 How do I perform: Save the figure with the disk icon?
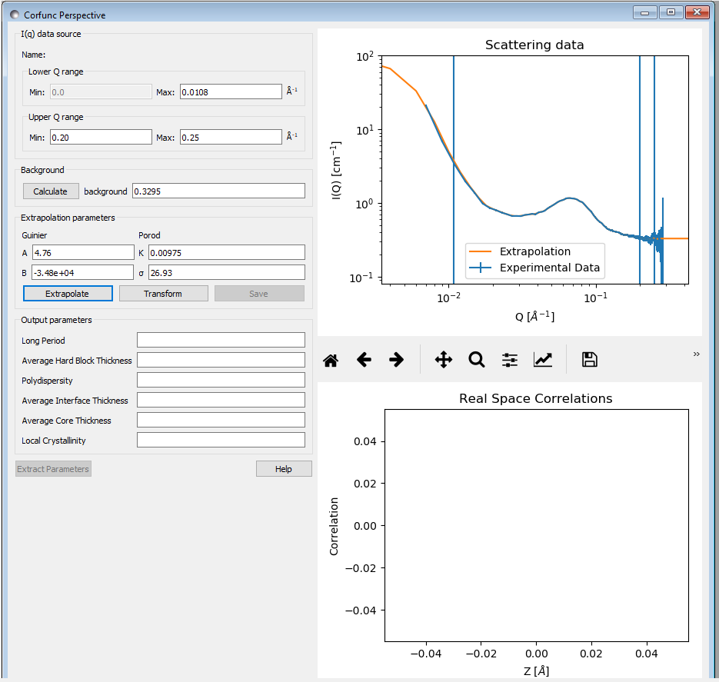point(590,360)
